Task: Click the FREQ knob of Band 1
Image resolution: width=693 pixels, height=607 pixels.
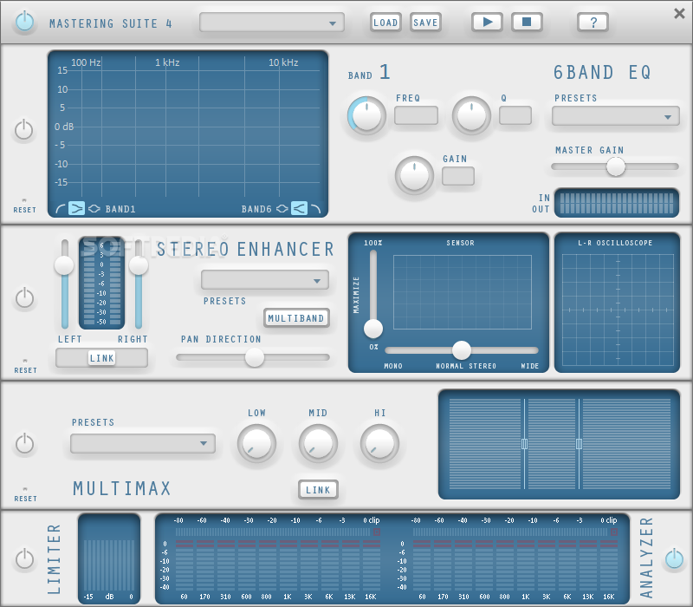Action: point(366,115)
